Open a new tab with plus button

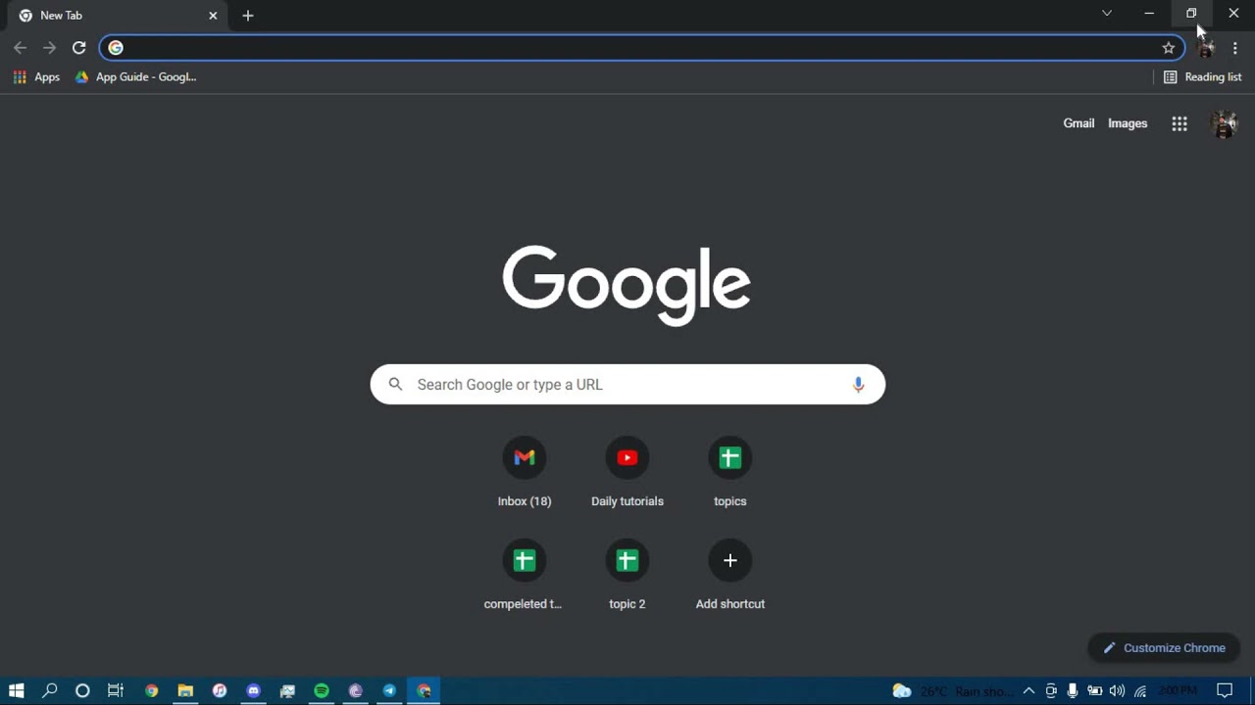point(248,16)
